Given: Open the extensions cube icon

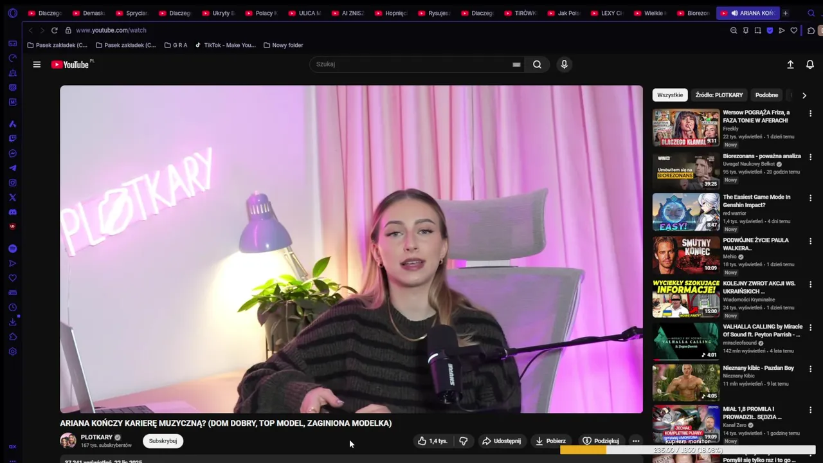Looking at the screenshot, I should [x=811, y=30].
